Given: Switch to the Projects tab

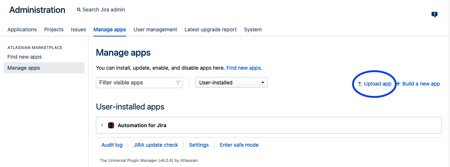Looking at the screenshot, I should click(54, 29).
